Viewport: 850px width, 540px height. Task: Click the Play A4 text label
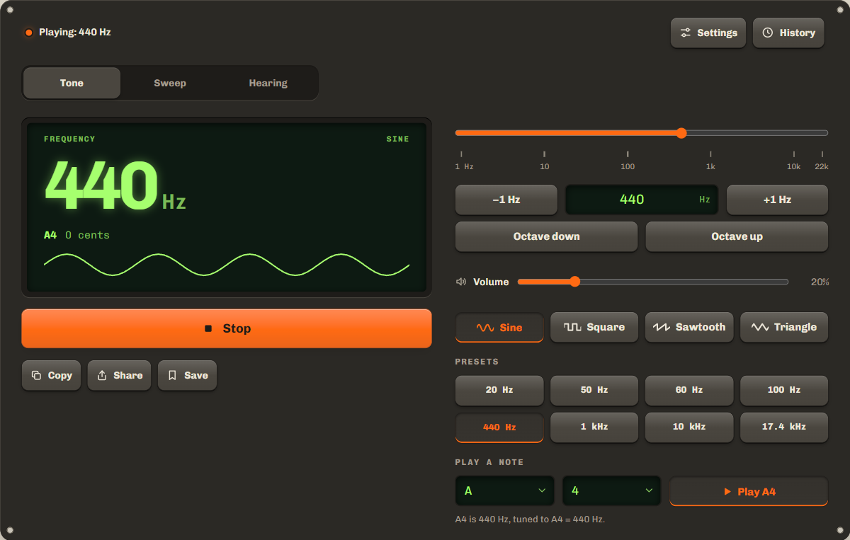756,492
